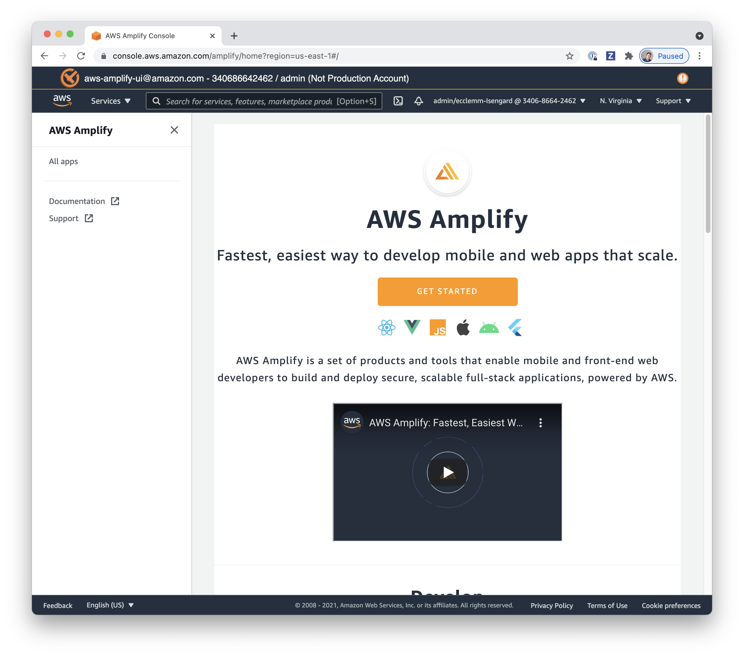Screen dimensions: 744x657
Task: Open the Privacy Policy link
Action: pos(551,605)
